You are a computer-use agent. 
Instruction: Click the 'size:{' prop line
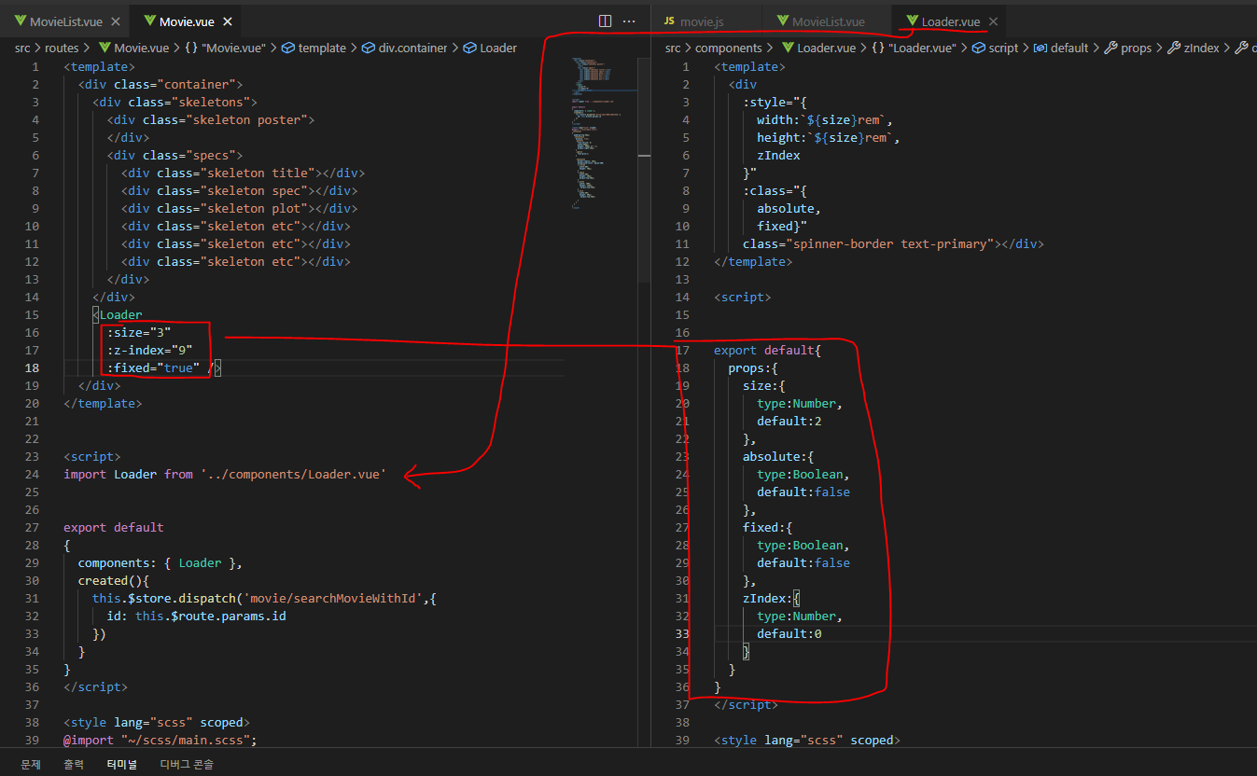tap(764, 385)
